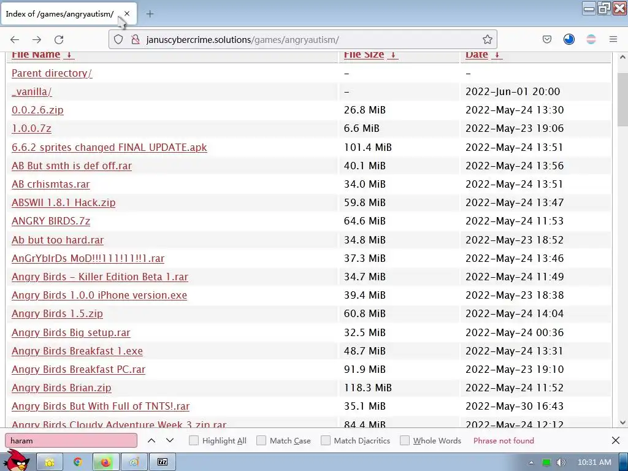The width and height of the screenshot is (628, 471).
Task: Download Angry Birds 1.5.zip
Action: (57, 313)
